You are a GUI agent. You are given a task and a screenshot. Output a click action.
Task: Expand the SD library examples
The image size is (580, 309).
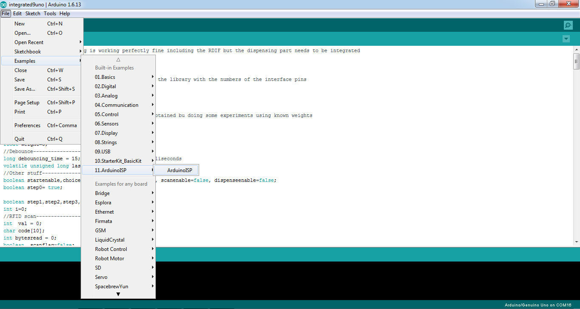click(118, 268)
